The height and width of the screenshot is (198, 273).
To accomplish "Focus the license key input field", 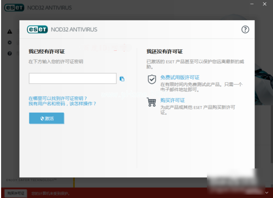I will click(x=73, y=78).
